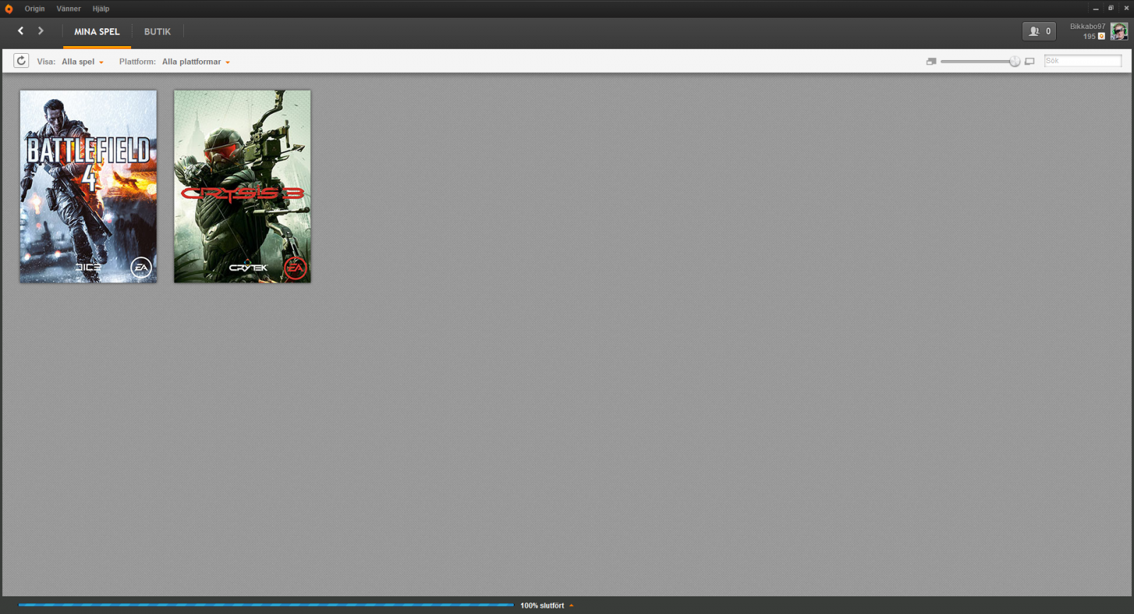Refresh the game library
Viewport: 1134px width, 614px height.
coord(21,61)
